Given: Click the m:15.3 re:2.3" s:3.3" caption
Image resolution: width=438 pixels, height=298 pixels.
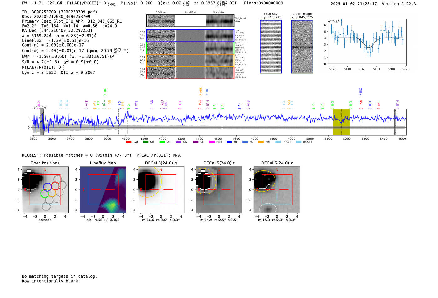Looking at the screenshot, I should (x=277, y=220).
